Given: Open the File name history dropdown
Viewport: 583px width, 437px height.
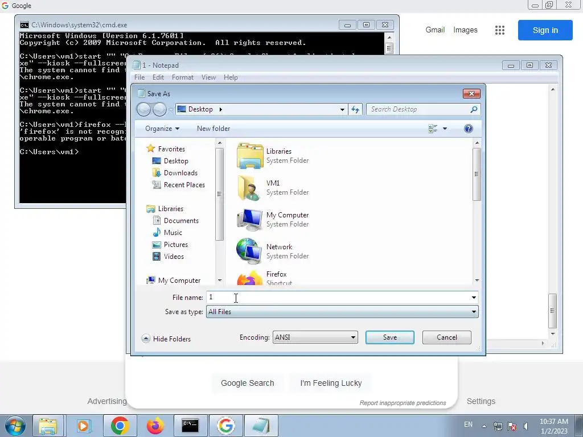Looking at the screenshot, I should pos(474,297).
